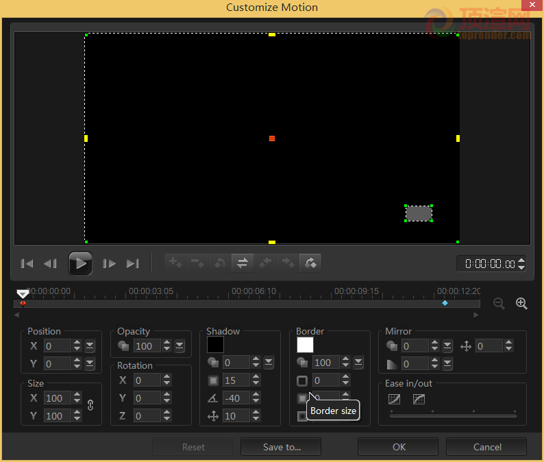The width and height of the screenshot is (544, 462).
Task: Click the Ease in/out slider track
Action: coord(453,415)
